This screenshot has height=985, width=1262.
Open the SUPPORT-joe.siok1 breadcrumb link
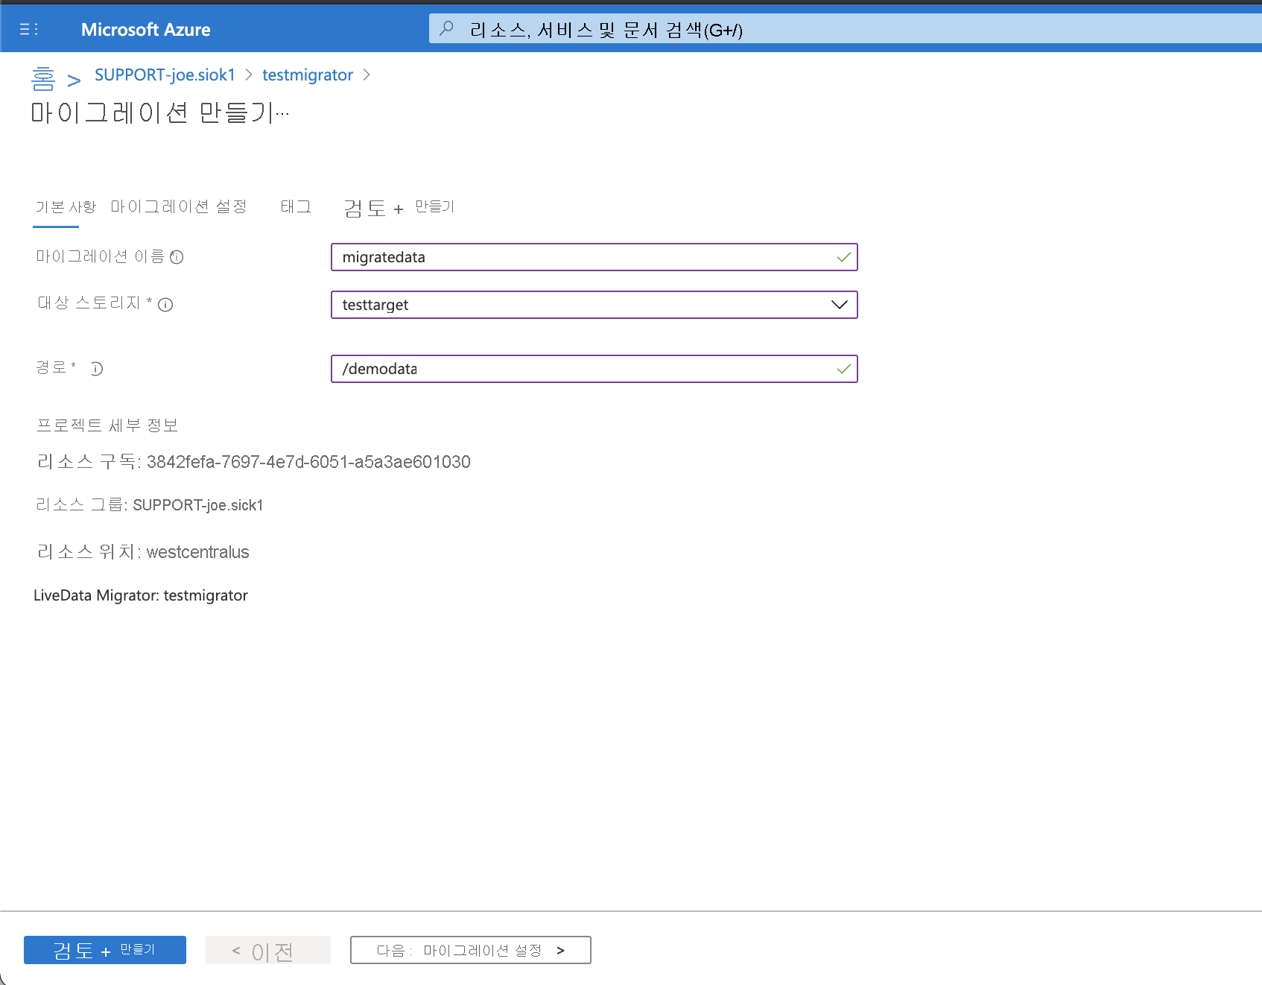coord(164,75)
